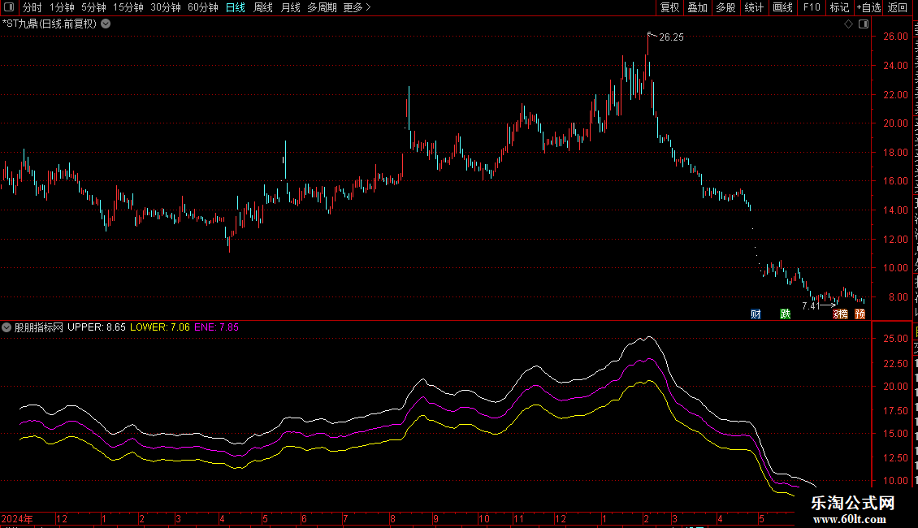The height and width of the screenshot is (528, 918).
Task: Click the 预 forecast marker icon
Action: click(860, 314)
